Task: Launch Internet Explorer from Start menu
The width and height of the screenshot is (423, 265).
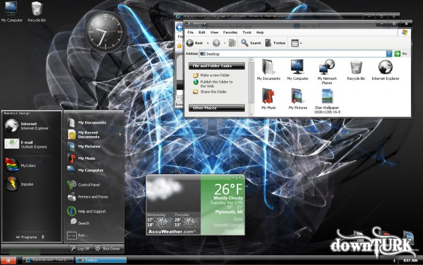Action: click(27, 126)
